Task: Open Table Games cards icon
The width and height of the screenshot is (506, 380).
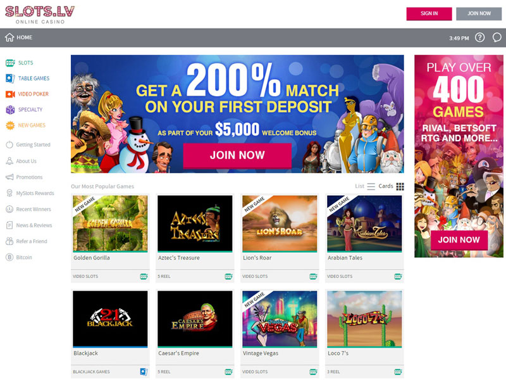Action: pos(10,78)
